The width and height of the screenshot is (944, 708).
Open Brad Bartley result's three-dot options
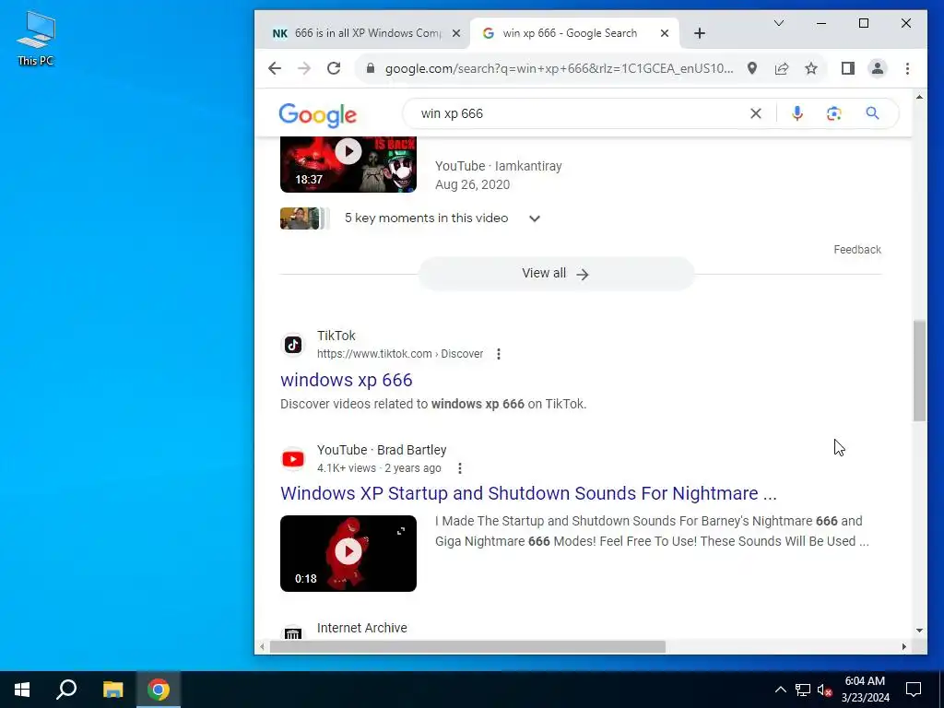point(460,468)
